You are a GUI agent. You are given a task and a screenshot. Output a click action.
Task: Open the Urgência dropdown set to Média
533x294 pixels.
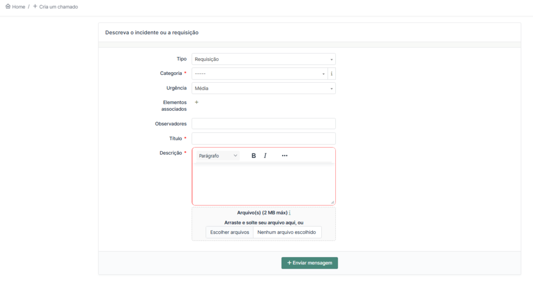(263, 88)
